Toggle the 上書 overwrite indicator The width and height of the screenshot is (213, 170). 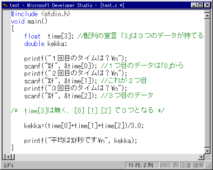[x=186, y=165]
